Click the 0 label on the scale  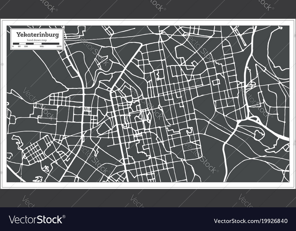tap(13, 46)
